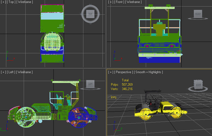
Task: Click the FPS statistics label
Action: (114, 97)
